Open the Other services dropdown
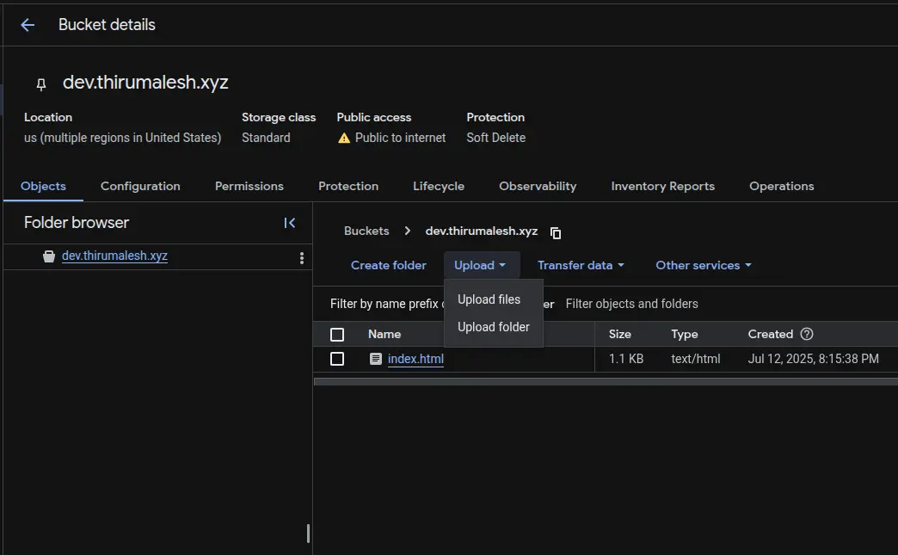898x555 pixels. (x=702, y=265)
